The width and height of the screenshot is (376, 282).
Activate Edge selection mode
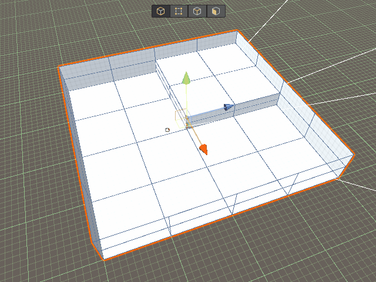click(198, 11)
